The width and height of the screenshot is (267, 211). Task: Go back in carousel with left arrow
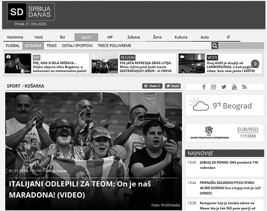11,64
